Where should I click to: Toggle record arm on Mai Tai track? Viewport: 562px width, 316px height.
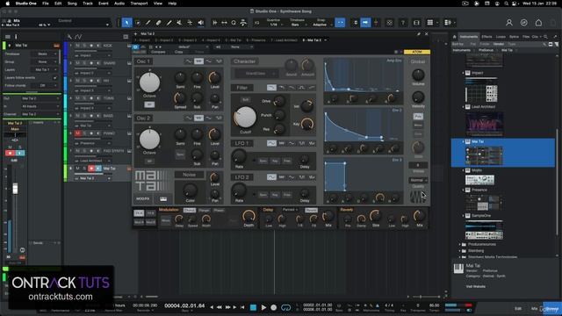(x=91, y=169)
